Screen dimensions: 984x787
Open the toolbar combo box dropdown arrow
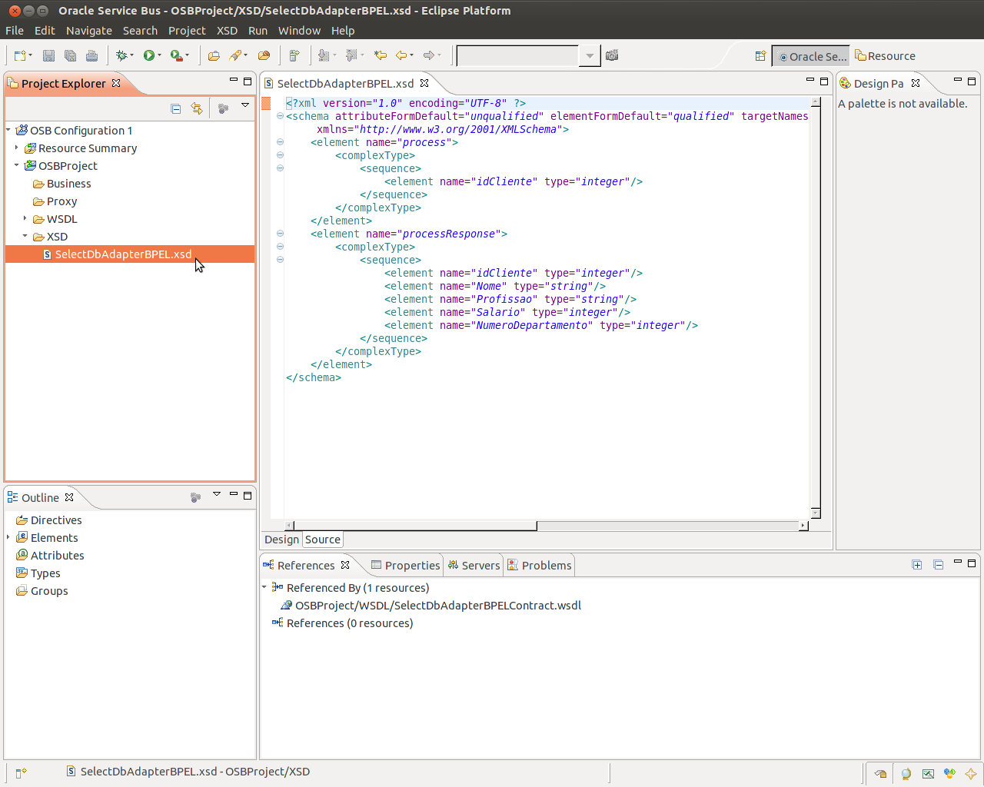590,56
